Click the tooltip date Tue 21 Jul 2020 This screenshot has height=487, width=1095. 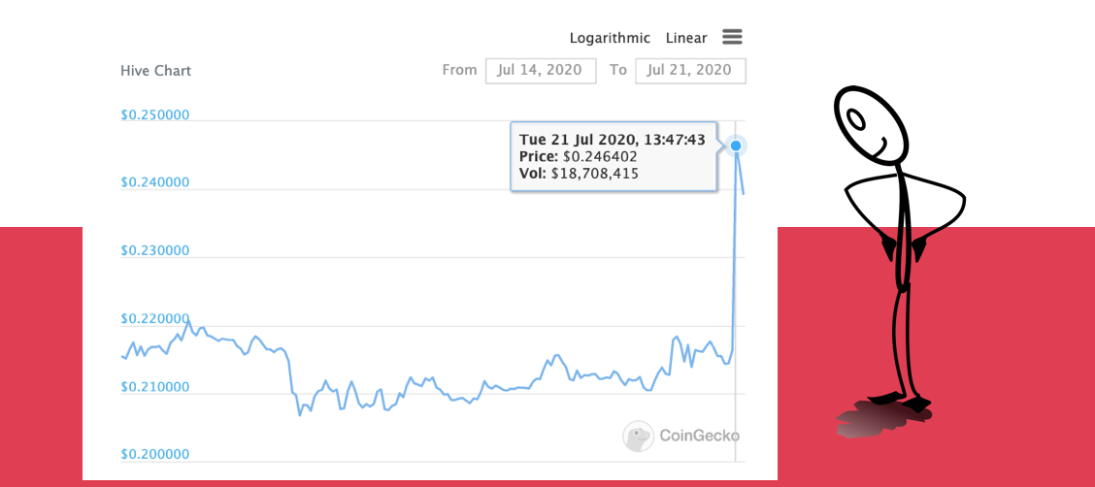[x=575, y=139]
